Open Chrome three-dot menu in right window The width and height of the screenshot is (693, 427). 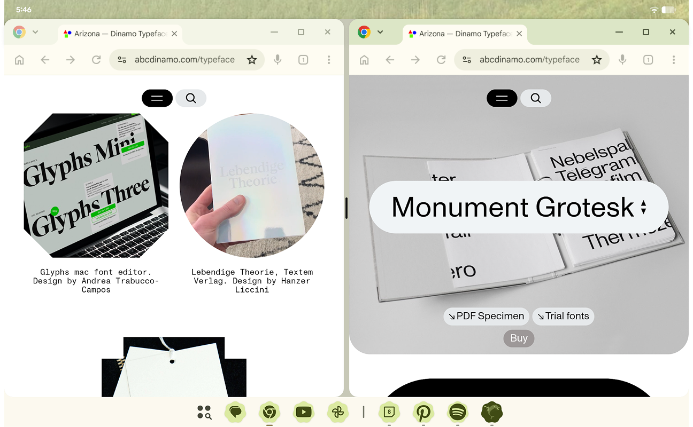coord(674,60)
